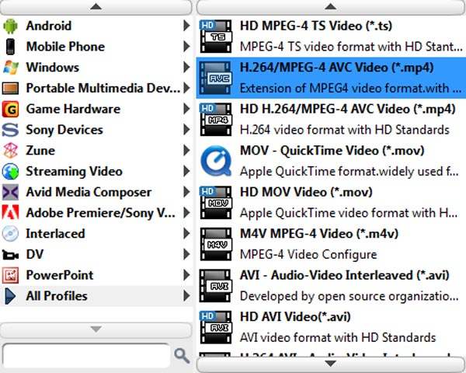Select AVI - Audio-Video Interleaved (*.avi)
This screenshot has height=373, width=466.
pos(331,286)
